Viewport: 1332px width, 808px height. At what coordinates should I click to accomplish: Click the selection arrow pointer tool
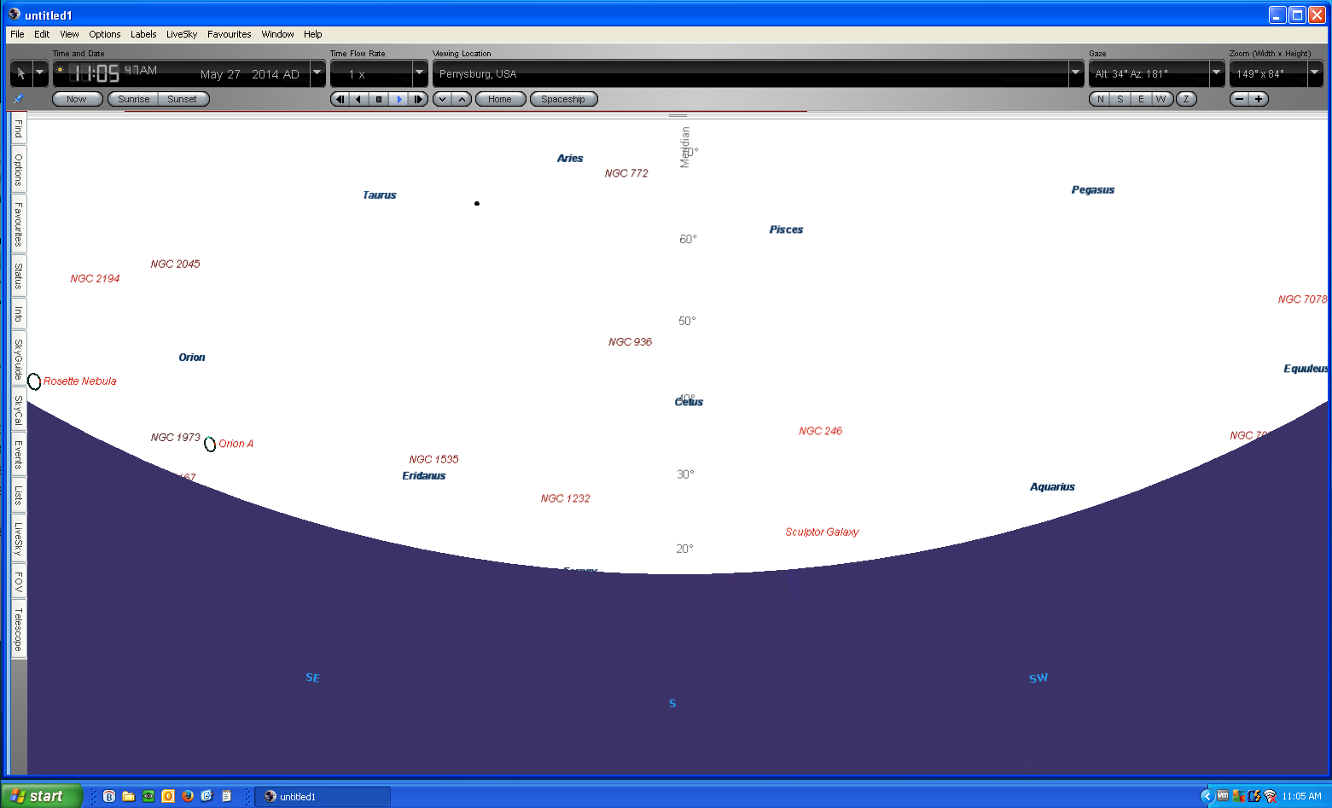click(21, 73)
